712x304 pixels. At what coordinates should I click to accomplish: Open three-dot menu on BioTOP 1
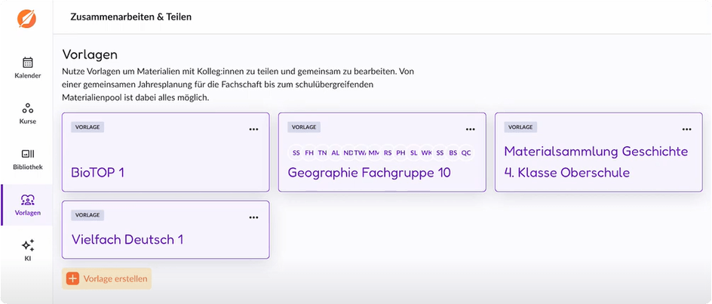tap(253, 129)
